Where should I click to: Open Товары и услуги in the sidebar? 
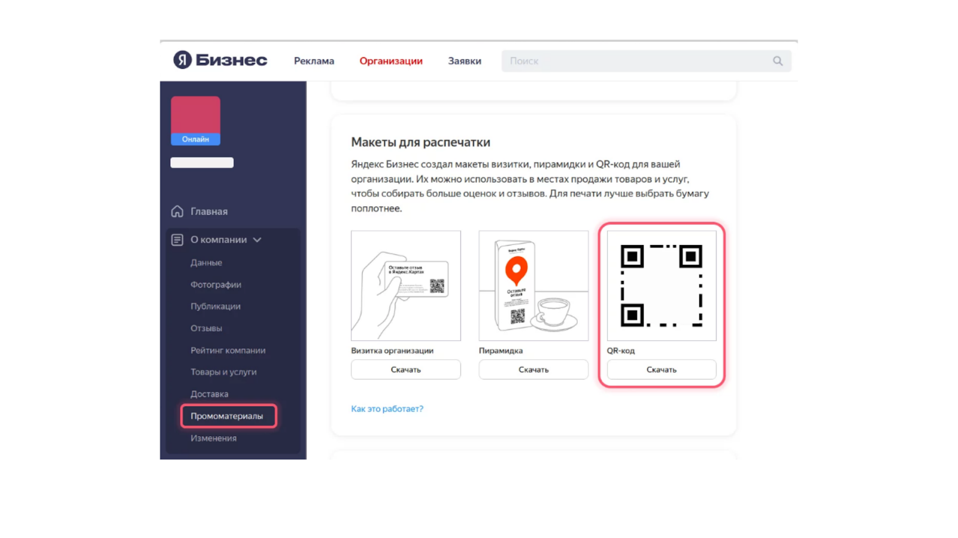click(223, 372)
